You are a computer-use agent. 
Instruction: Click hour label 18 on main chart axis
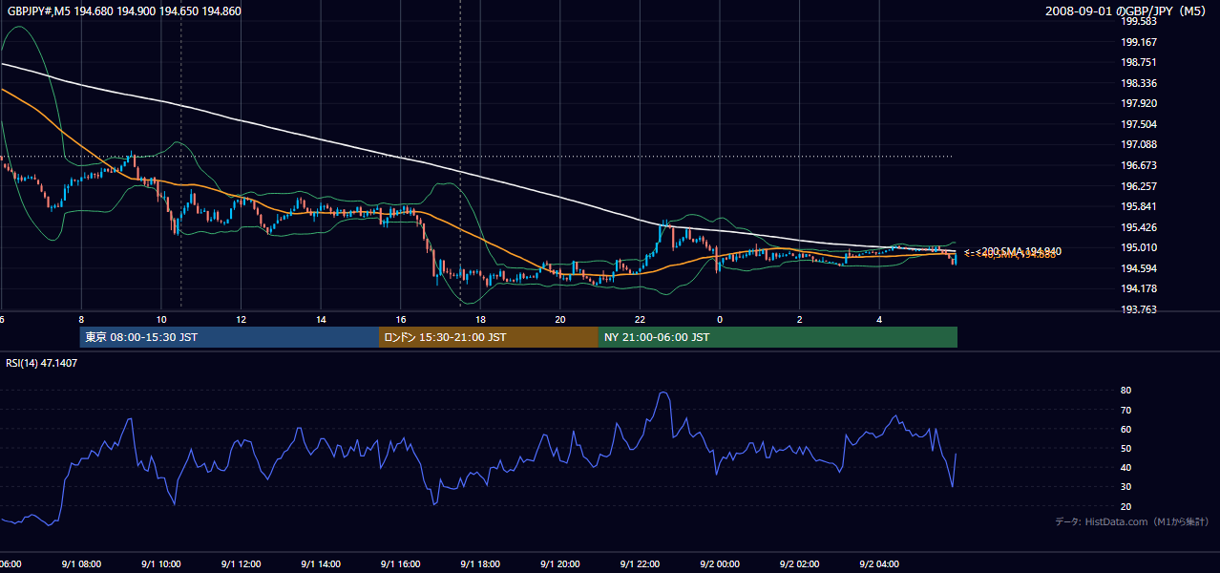tap(480, 319)
